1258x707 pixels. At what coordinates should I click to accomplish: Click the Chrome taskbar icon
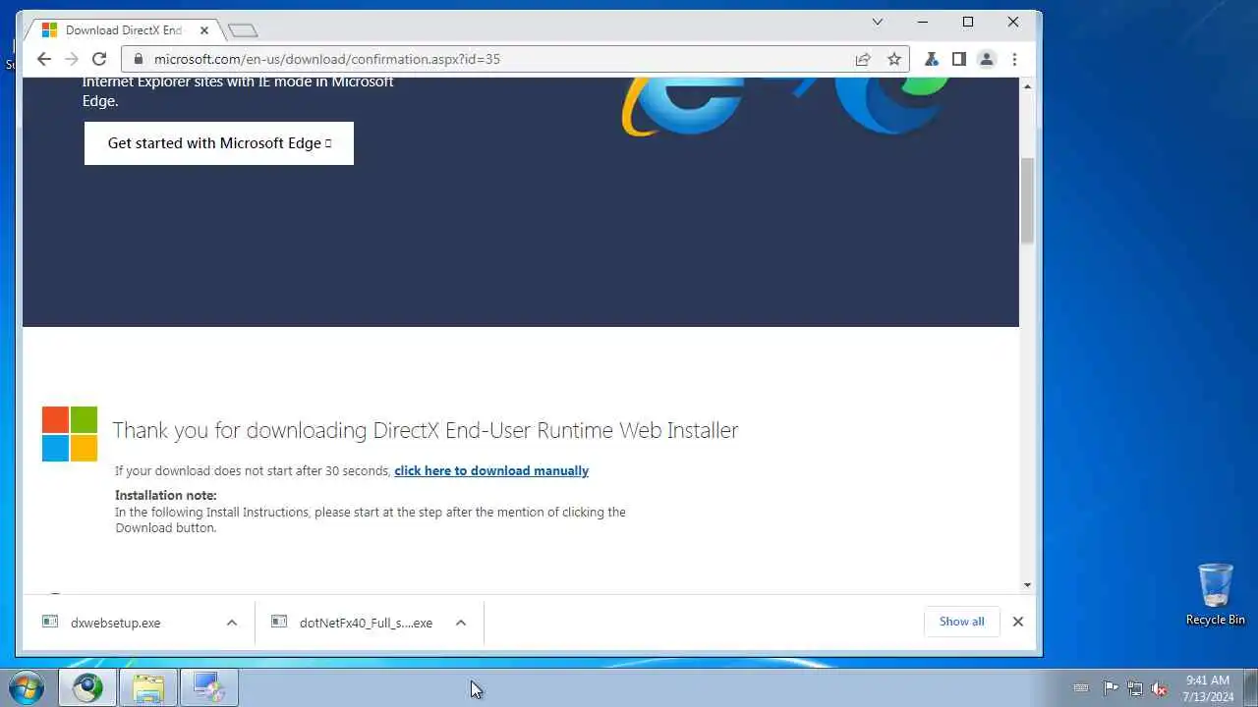[x=87, y=688]
